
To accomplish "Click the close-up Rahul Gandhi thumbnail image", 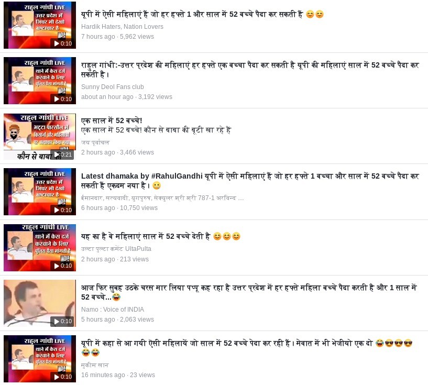I will (40, 303).
